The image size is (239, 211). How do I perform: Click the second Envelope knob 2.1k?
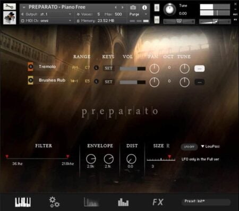pos(108,159)
